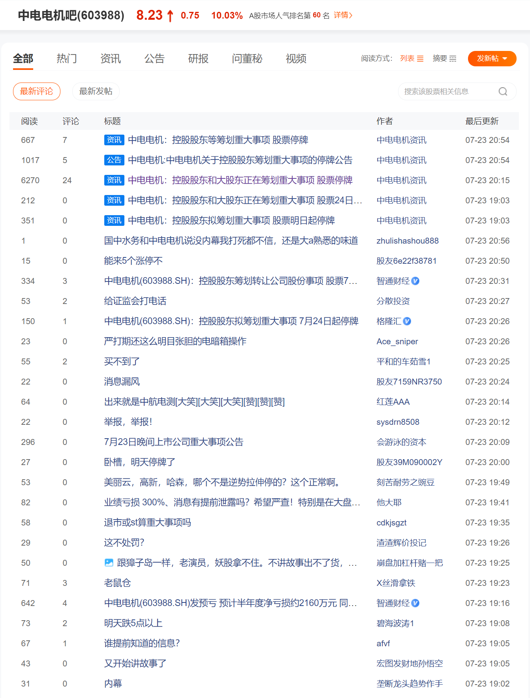Viewport: 530px width, 698px height.
Task: Open the 视频 tab
Action: [296, 59]
